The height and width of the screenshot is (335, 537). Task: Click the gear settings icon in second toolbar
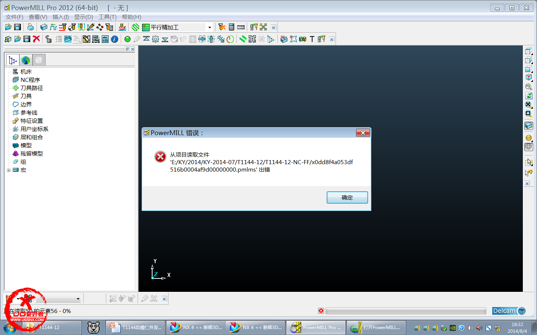pyautogui.click(x=156, y=39)
